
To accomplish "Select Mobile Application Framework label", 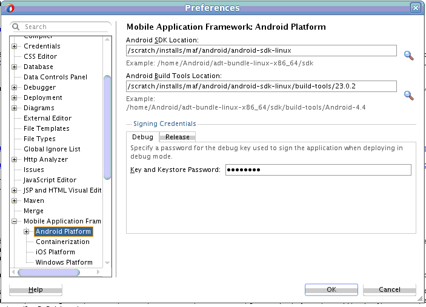I will (62, 221).
